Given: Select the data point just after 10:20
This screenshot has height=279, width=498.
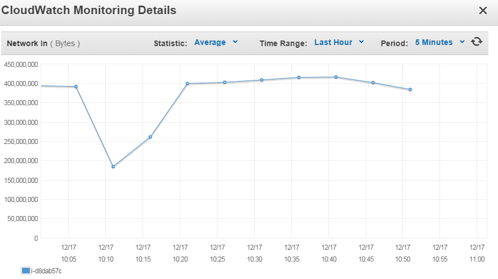Looking at the screenshot, I should coord(188,84).
